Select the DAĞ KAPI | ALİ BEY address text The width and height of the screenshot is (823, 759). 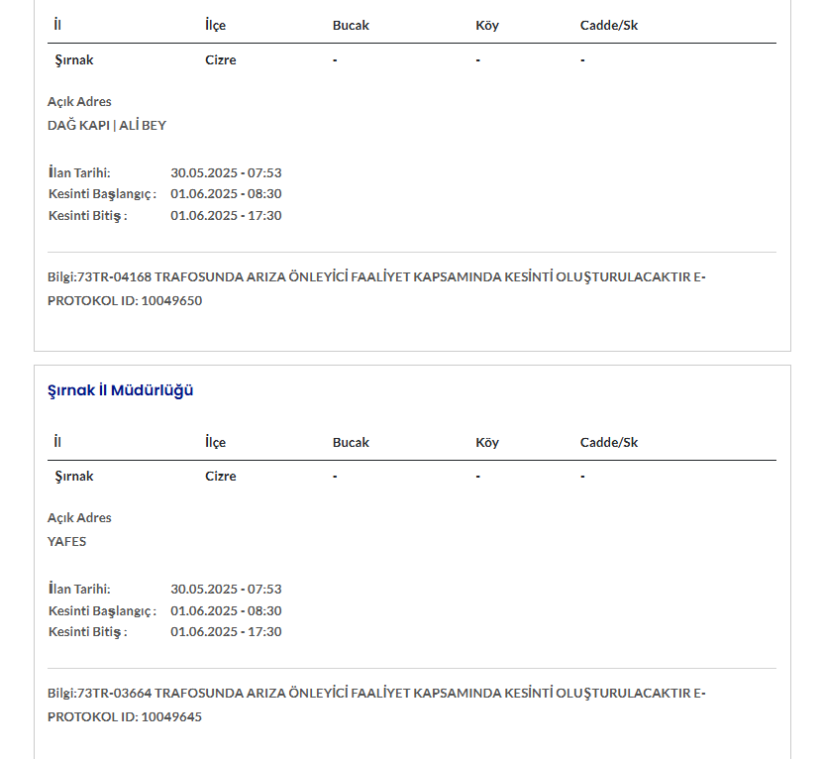107,126
